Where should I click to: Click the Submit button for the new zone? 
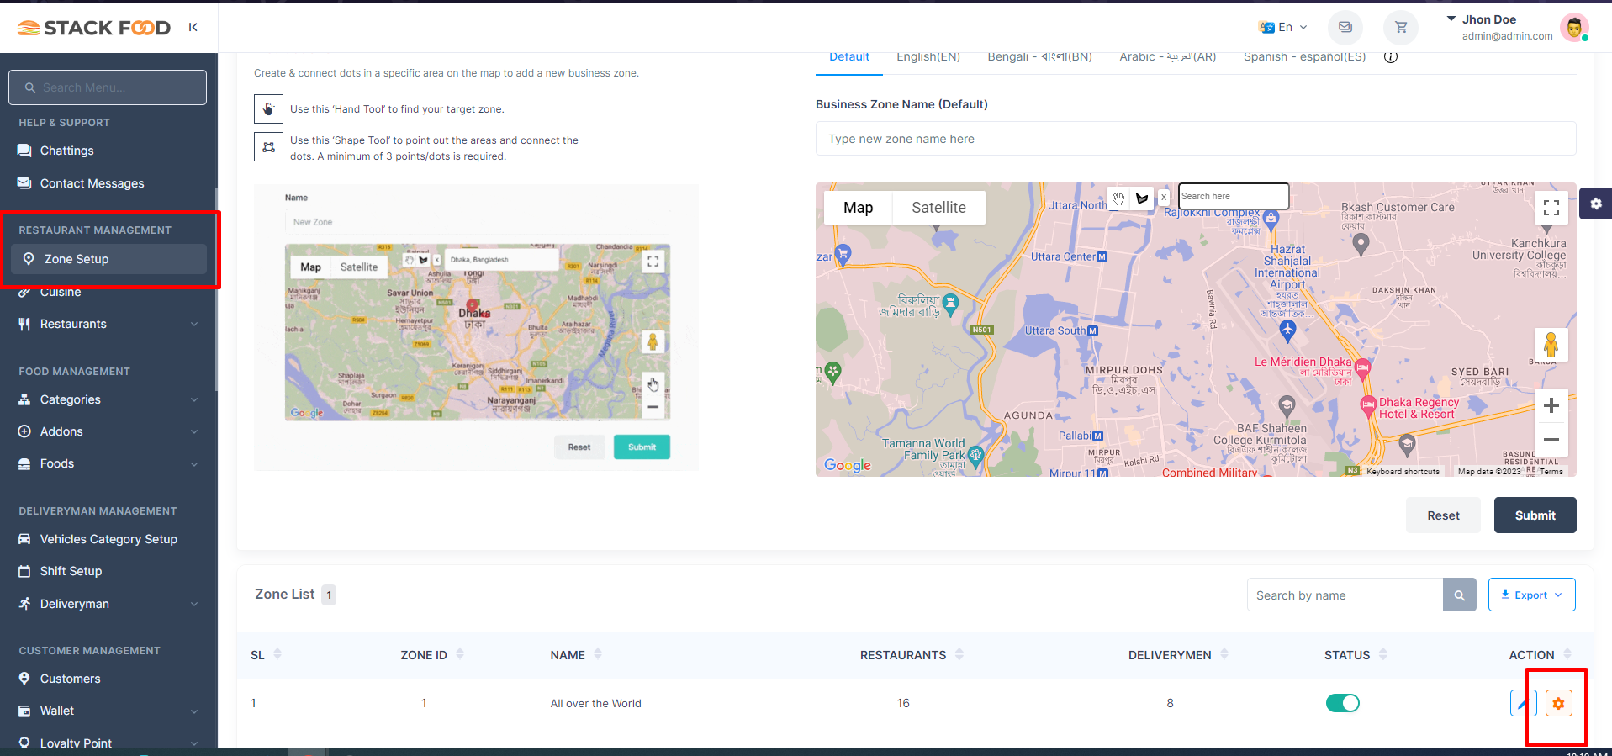[x=1535, y=515]
